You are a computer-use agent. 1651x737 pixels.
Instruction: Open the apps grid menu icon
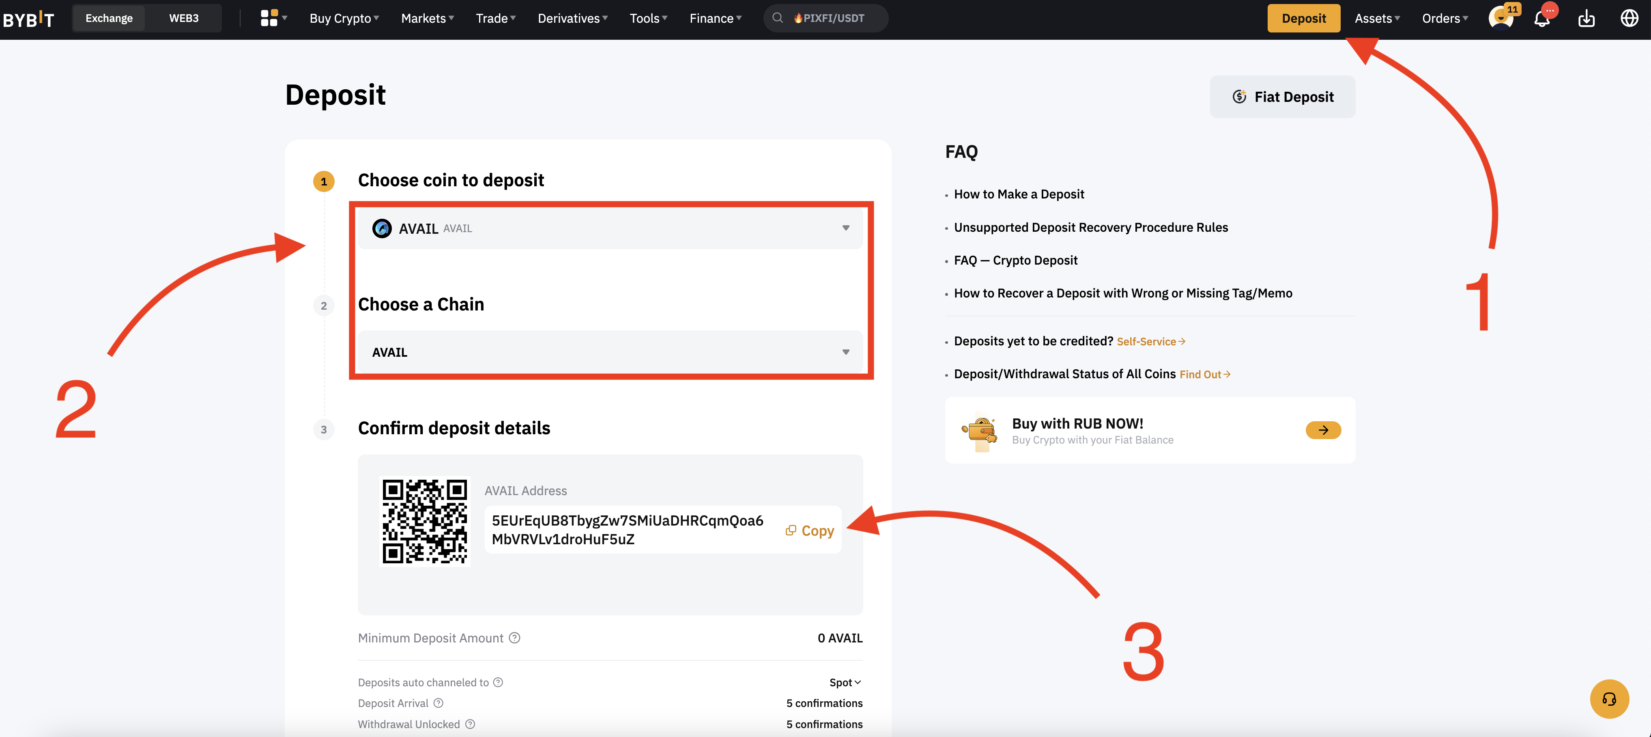tap(269, 18)
